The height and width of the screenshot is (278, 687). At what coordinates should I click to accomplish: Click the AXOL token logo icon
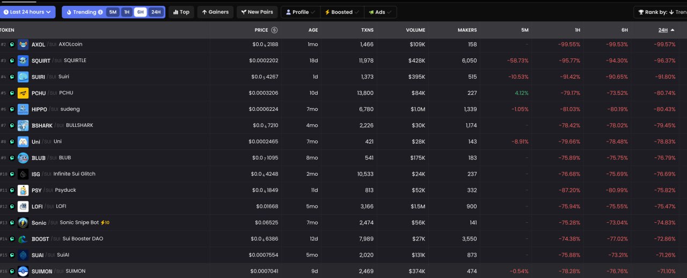click(x=23, y=44)
